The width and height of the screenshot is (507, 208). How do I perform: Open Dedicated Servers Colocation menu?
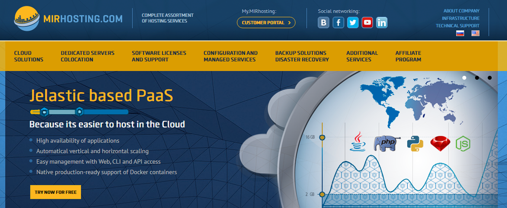click(88, 56)
